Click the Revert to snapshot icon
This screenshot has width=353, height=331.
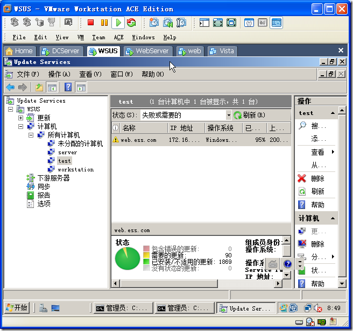click(x=168, y=23)
